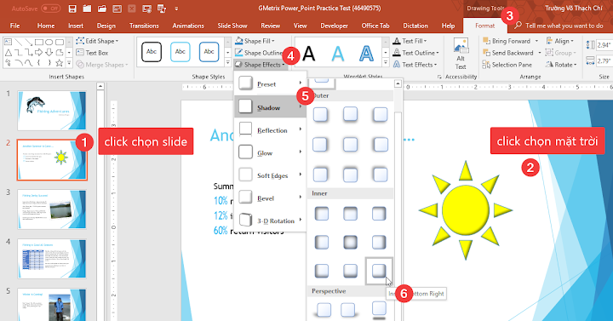
Task: Select the oval shape in shapes gallery
Action: [49, 42]
